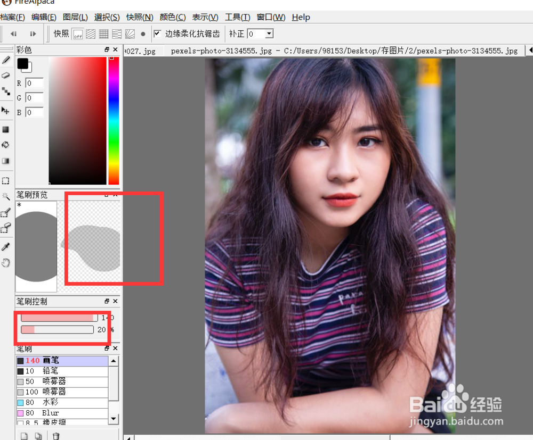
Task: Click brush list scroll up arrow
Action: (x=114, y=361)
